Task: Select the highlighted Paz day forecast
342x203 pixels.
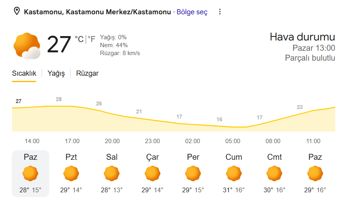Action: click(x=31, y=174)
